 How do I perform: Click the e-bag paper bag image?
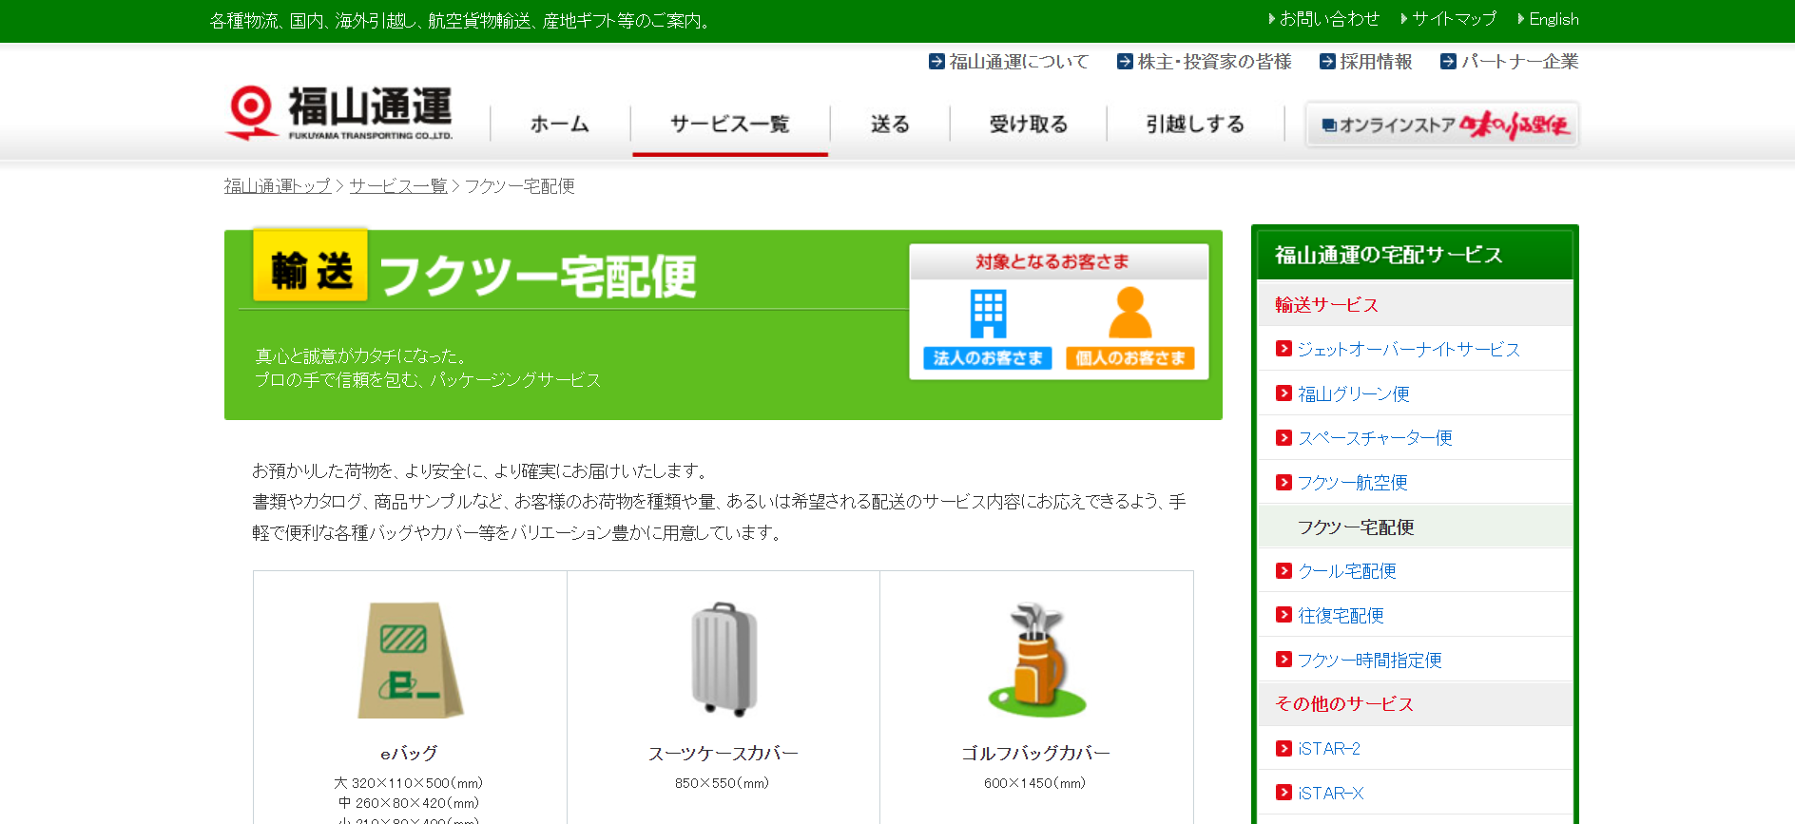pyautogui.click(x=410, y=661)
